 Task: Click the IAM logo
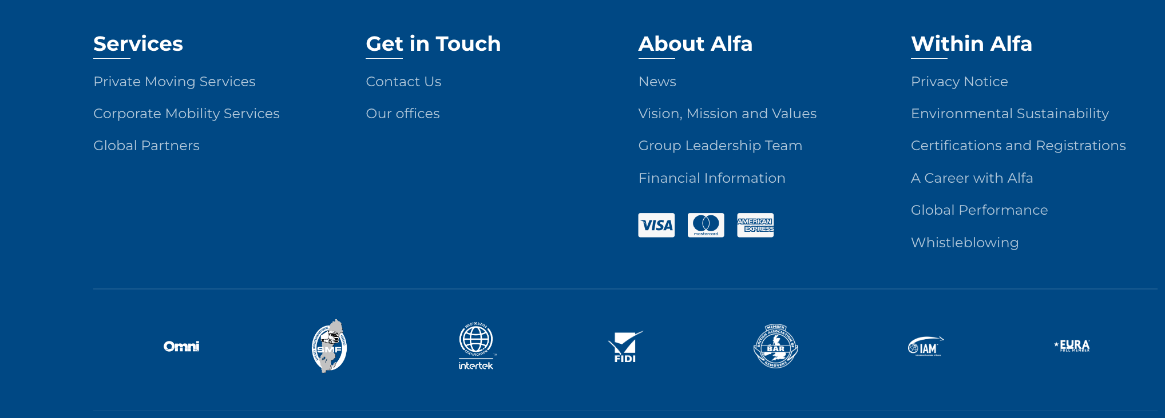[925, 346]
